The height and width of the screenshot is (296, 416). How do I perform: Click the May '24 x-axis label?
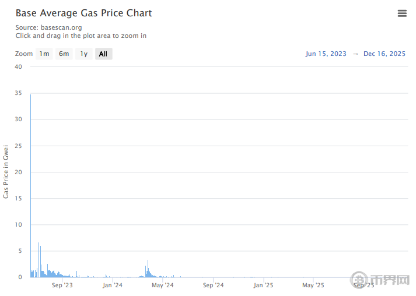(163, 286)
